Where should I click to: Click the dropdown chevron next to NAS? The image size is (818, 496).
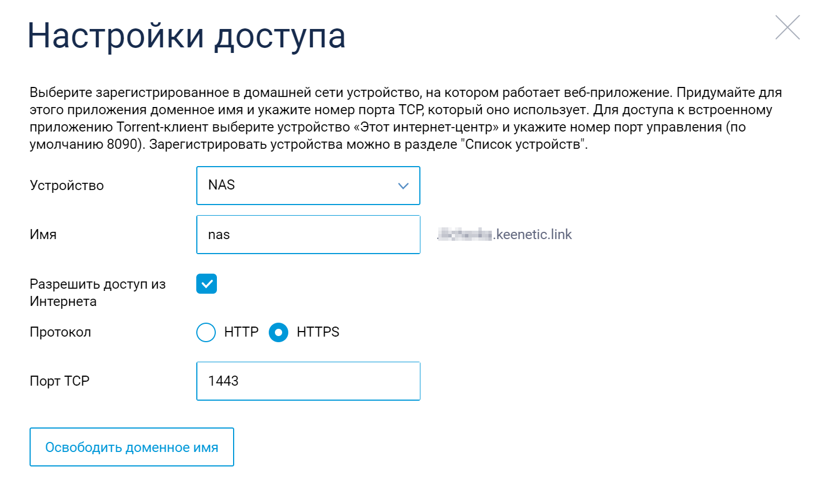click(x=403, y=186)
